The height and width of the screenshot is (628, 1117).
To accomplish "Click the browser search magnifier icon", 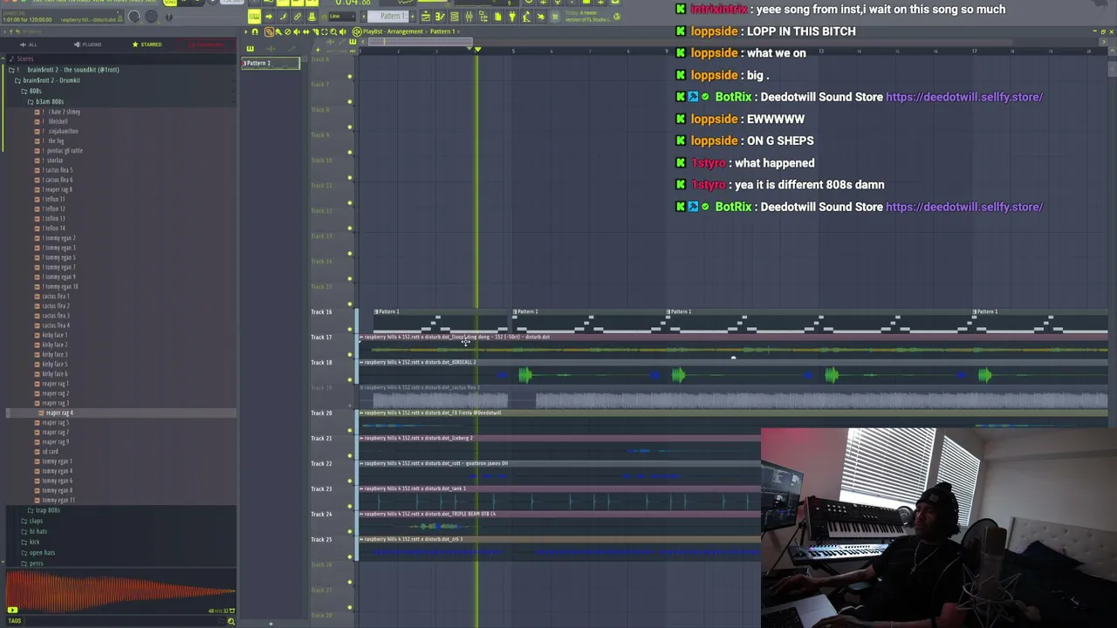I will point(230,620).
